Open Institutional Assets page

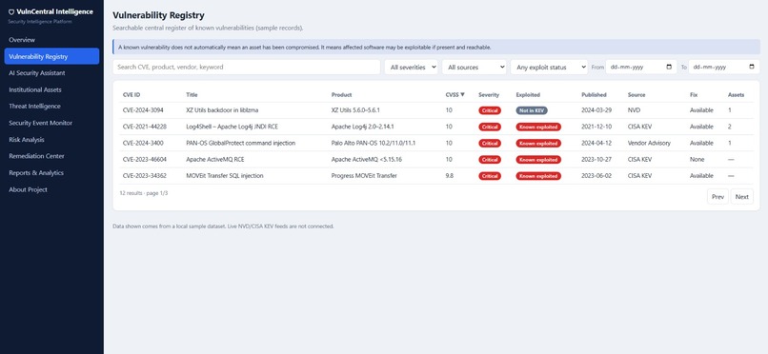[51, 89]
